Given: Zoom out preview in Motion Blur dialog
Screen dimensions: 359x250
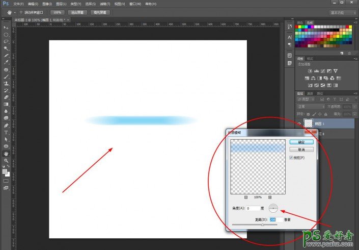Looking at the screenshot, I should [246, 197].
